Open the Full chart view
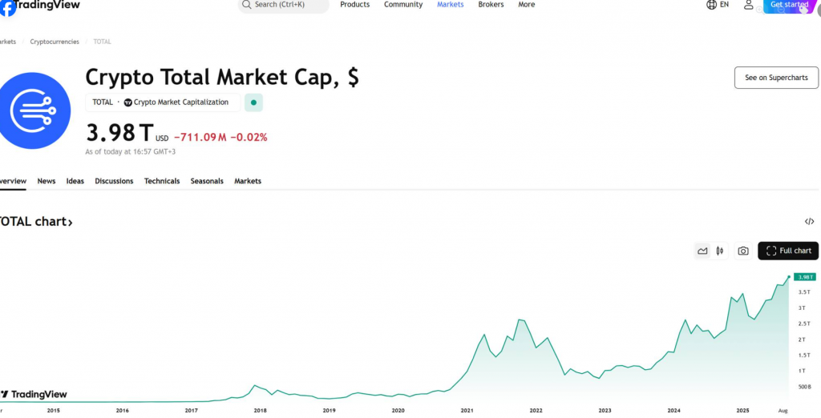Image resolution: width=821 pixels, height=418 pixels. pos(788,251)
